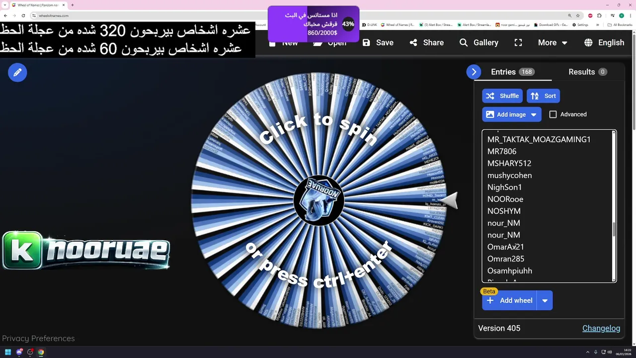Open the Windows Start menu
636x358 pixels.
[8, 352]
